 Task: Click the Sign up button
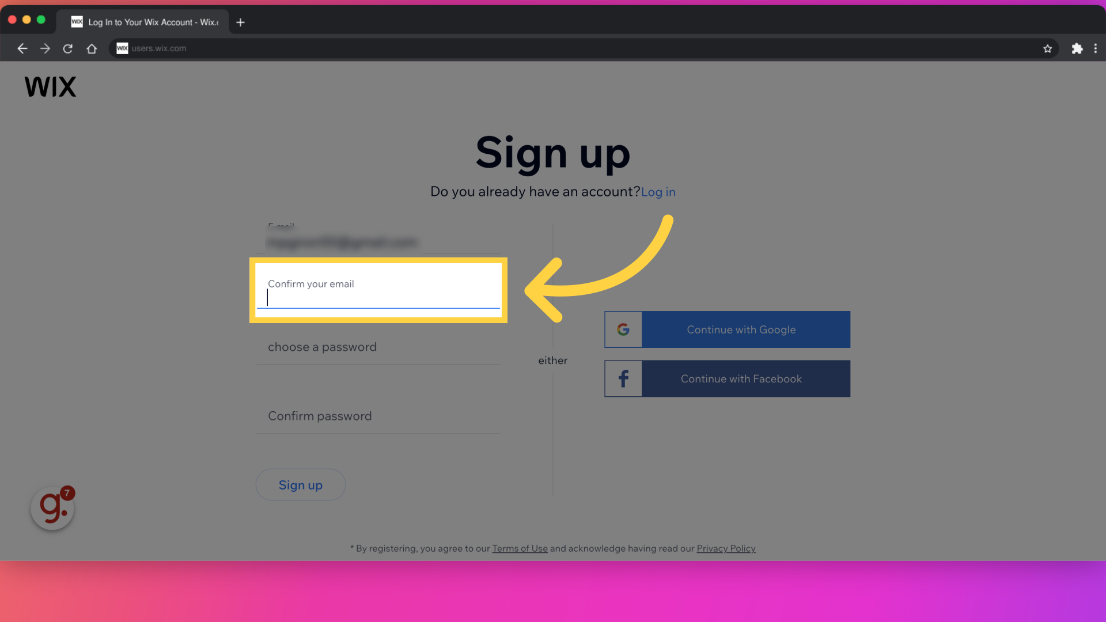(301, 484)
